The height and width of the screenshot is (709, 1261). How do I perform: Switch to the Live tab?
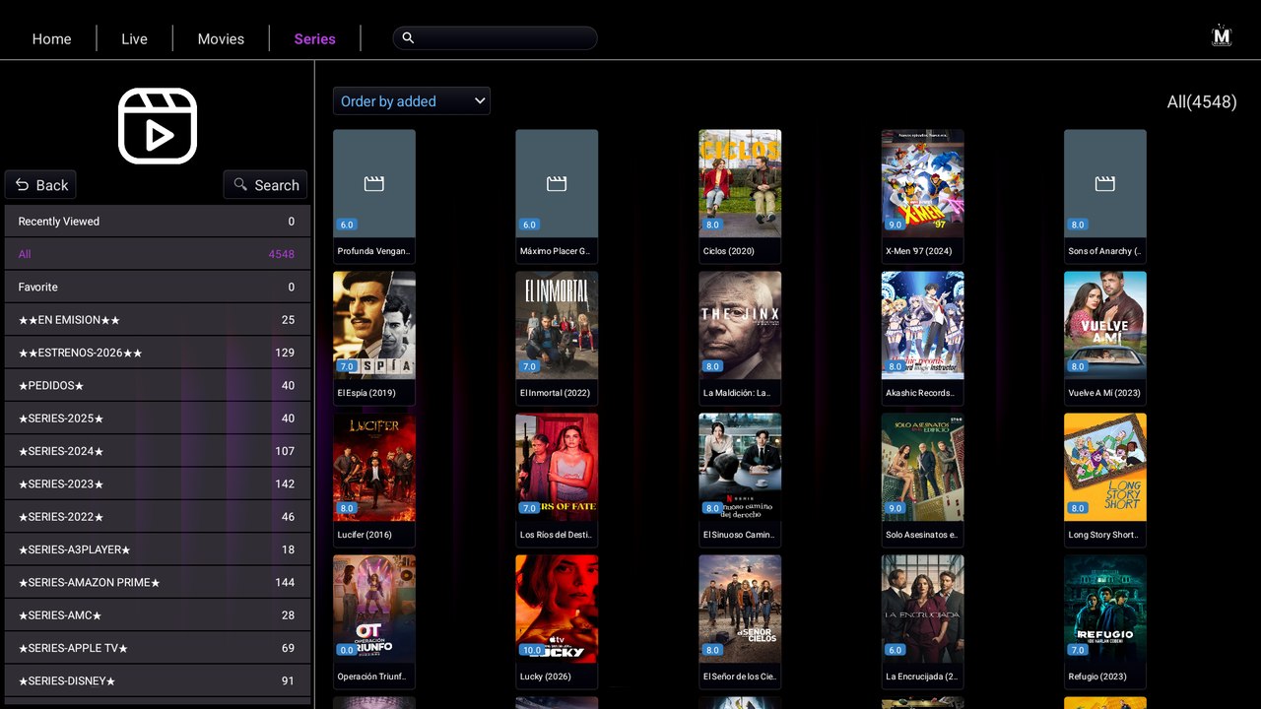[x=134, y=38]
